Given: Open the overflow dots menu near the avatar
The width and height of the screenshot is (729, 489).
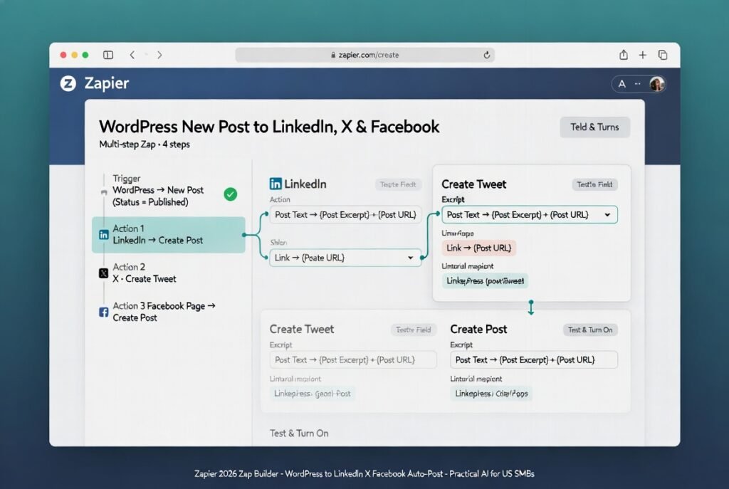Looking at the screenshot, I should click(x=639, y=83).
